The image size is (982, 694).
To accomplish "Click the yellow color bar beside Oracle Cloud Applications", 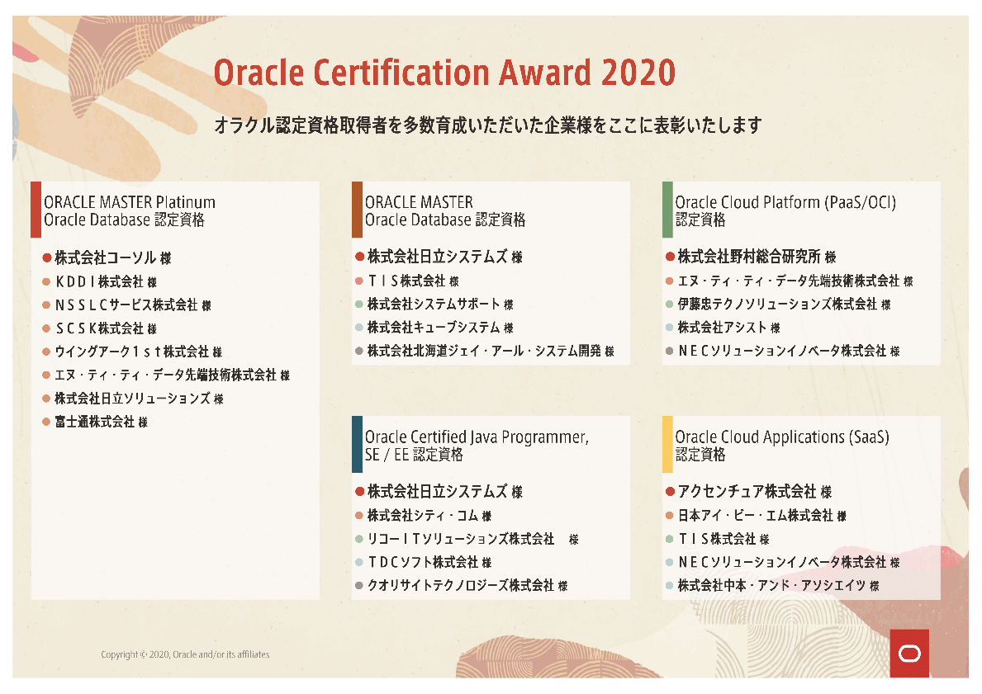I will click(x=667, y=444).
